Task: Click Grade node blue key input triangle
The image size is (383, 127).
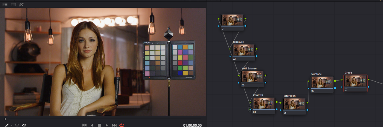Action: click(x=343, y=87)
